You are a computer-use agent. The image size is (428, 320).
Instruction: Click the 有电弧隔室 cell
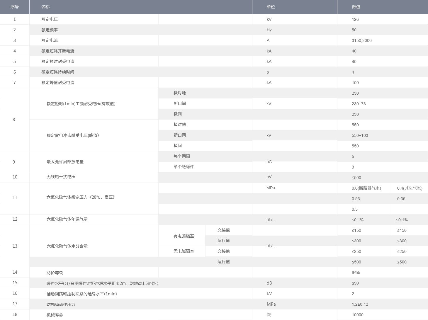(x=184, y=236)
